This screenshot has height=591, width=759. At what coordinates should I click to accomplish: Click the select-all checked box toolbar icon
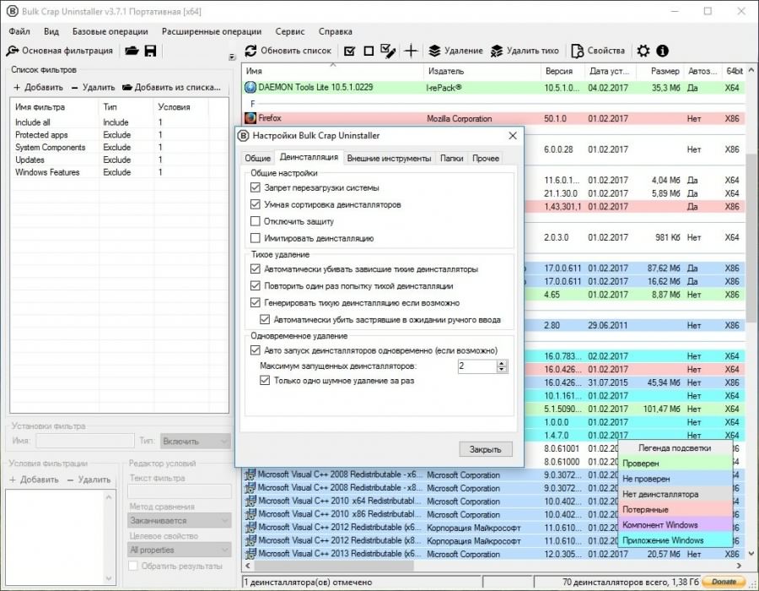[350, 51]
